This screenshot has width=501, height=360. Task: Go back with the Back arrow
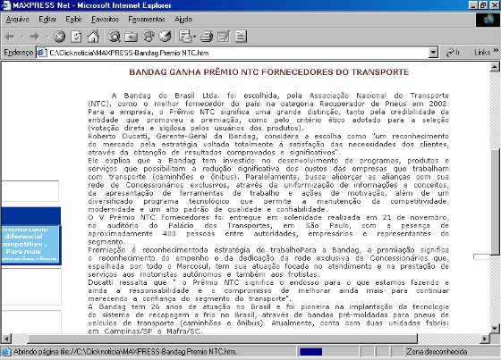[10, 37]
